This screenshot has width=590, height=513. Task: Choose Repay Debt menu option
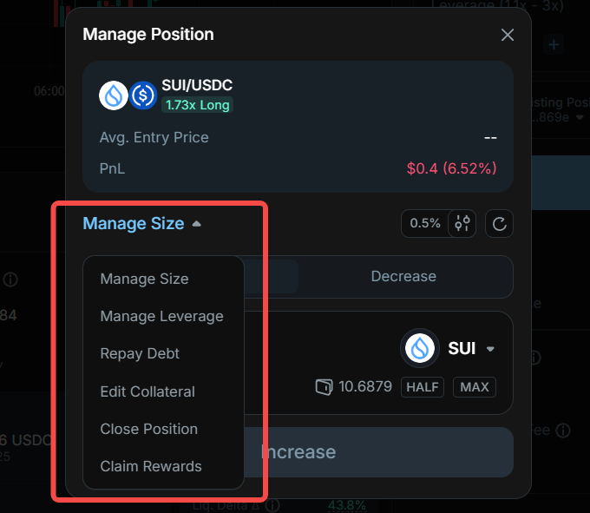tap(140, 353)
